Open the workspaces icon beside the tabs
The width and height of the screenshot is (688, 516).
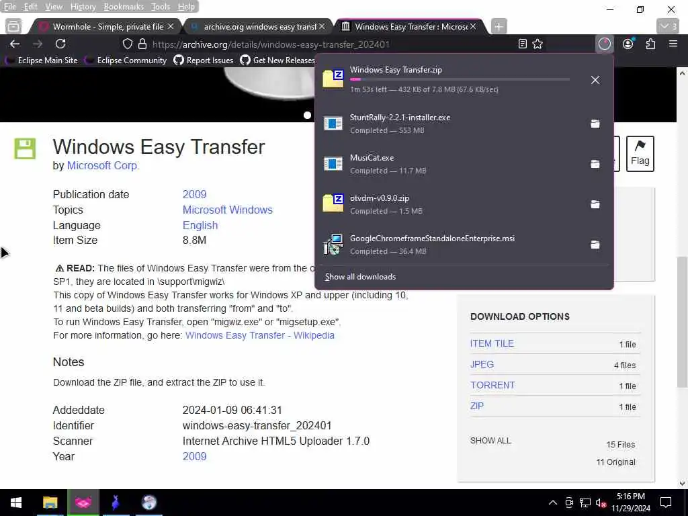tap(13, 26)
